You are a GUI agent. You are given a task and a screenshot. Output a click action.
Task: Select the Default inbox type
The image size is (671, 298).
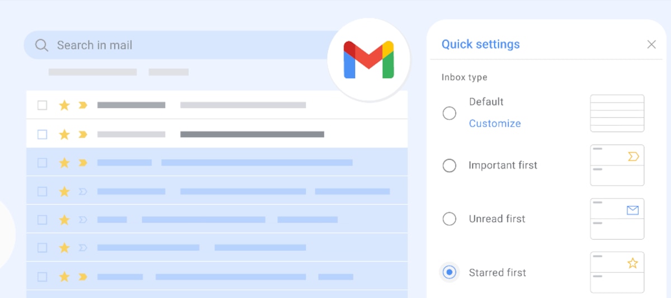tap(450, 113)
